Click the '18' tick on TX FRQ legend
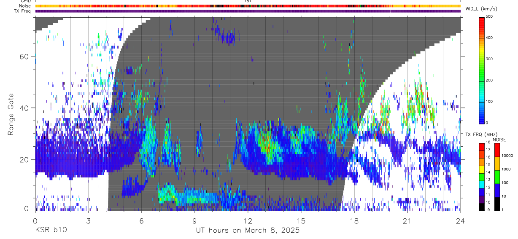 488,142
